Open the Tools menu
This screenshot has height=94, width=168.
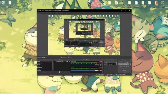point(62,13)
